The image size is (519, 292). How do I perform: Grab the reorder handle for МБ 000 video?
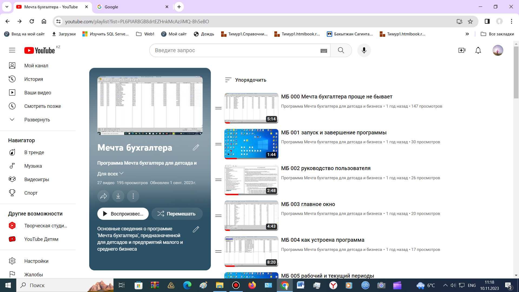coord(218,108)
